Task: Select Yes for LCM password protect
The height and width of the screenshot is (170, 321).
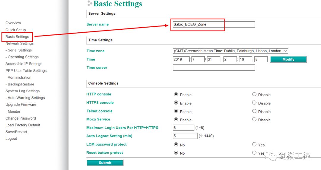Action: click(x=254, y=144)
